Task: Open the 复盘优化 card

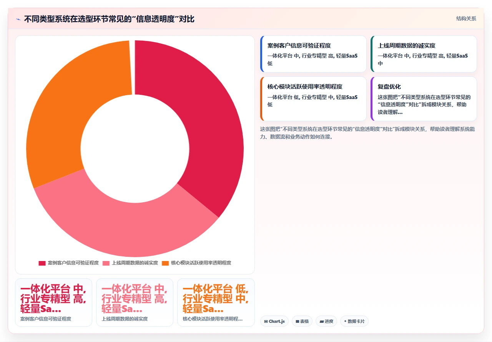Action: click(424, 99)
